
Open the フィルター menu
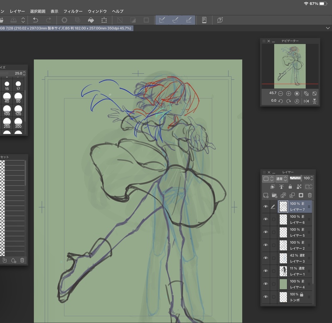click(x=73, y=11)
